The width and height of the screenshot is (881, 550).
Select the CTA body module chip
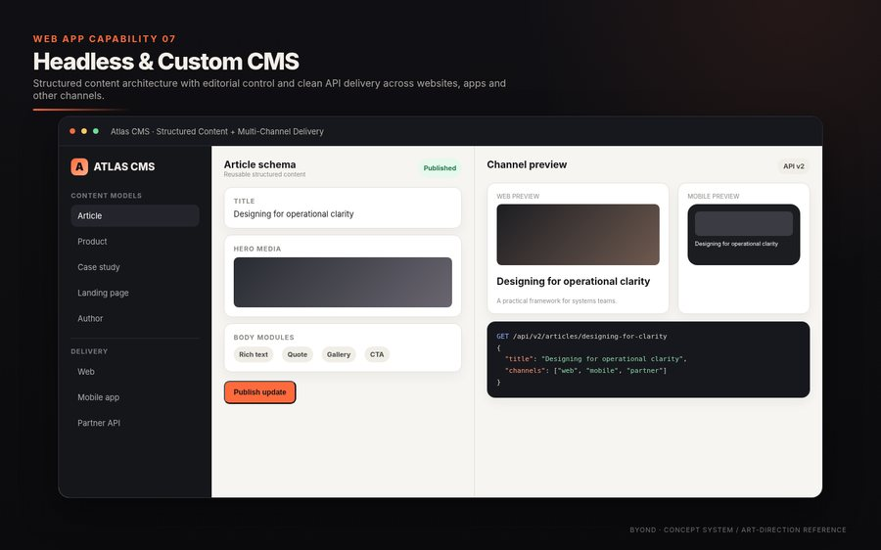(377, 354)
